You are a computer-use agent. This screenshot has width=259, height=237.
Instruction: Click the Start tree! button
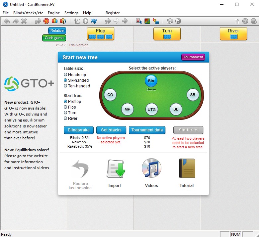(x=188, y=130)
